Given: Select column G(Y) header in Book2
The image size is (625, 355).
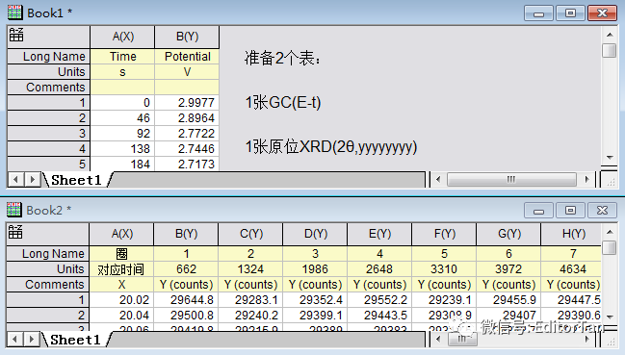Looking at the screenshot, I should click(x=509, y=234).
